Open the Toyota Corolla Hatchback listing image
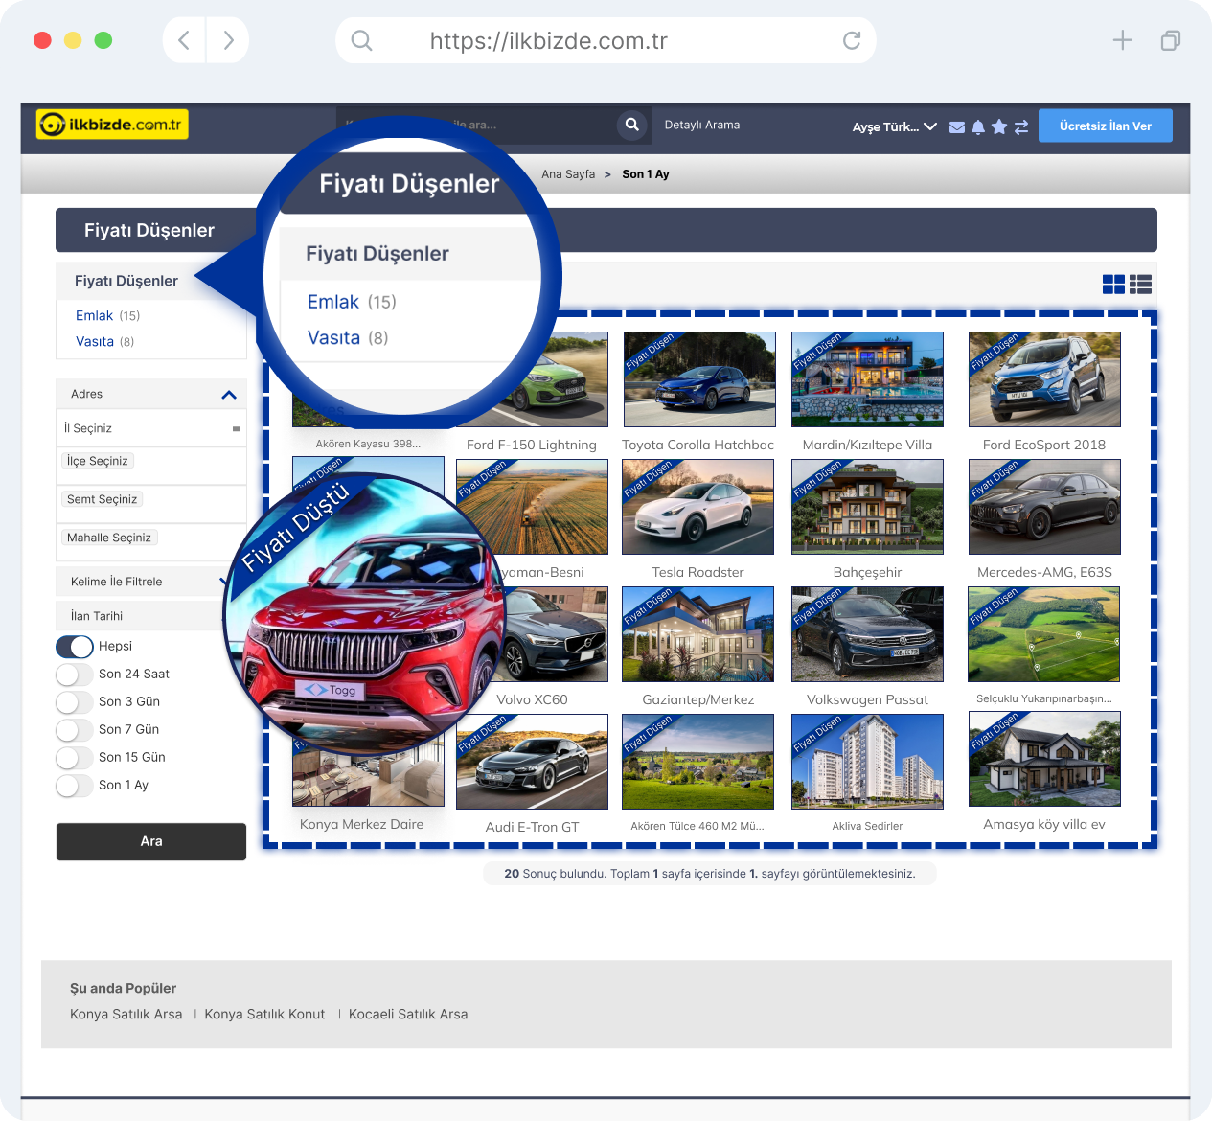The width and height of the screenshot is (1212, 1121). pyautogui.click(x=699, y=379)
